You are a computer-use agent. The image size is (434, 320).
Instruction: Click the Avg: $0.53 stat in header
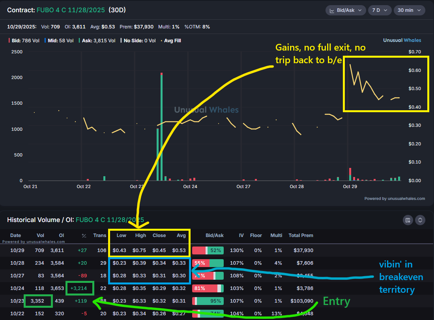pyautogui.click(x=103, y=27)
